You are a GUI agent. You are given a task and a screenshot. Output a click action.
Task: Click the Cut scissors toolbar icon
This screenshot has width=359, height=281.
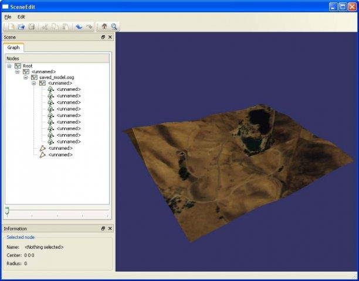click(45, 26)
